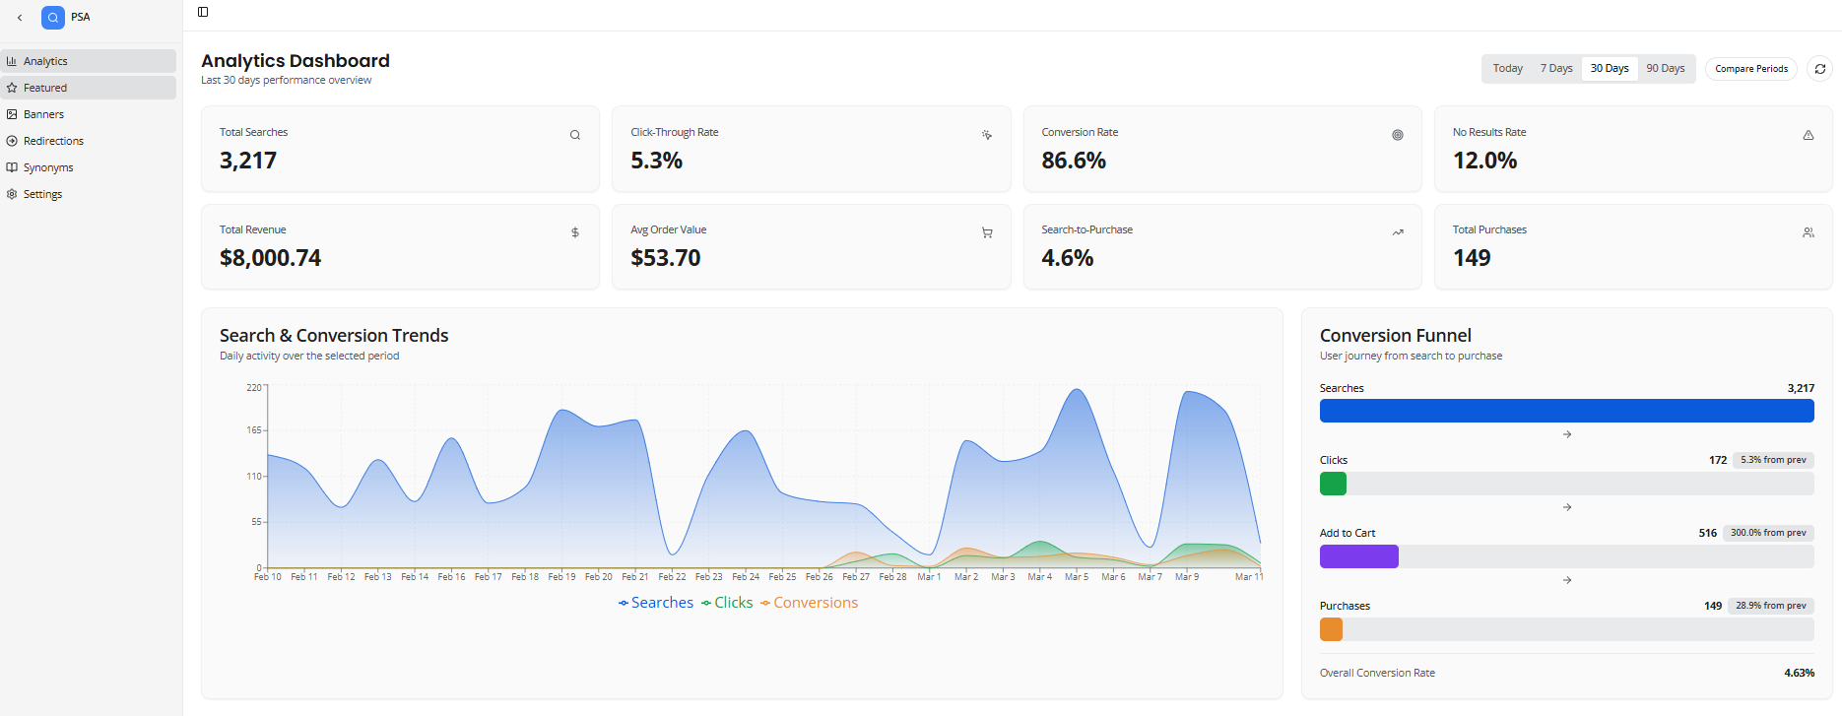Viewport: 1842px width, 716px height.
Task: Click the Compare Periods button
Action: coord(1751,69)
